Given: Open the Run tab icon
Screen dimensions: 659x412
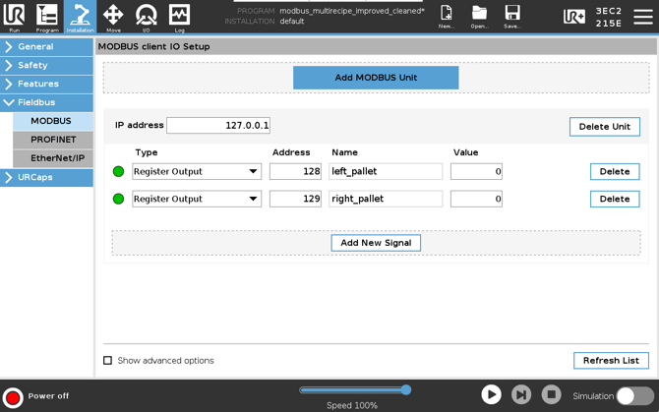Looking at the screenshot, I should 15,17.
